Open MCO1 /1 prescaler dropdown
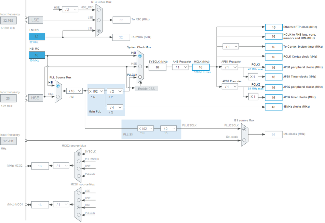This screenshot has width=325, height=223. click(61, 204)
